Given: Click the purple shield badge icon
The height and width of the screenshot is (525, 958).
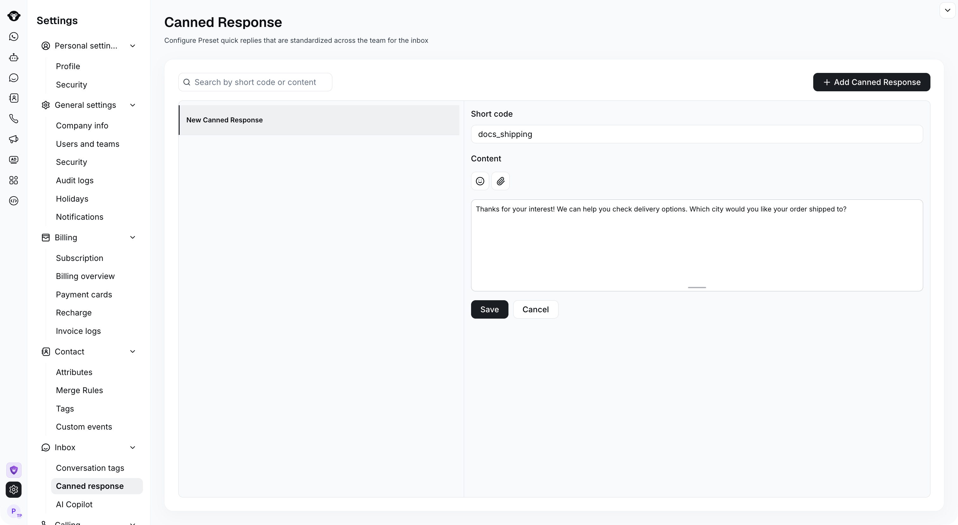Looking at the screenshot, I should 14,470.
